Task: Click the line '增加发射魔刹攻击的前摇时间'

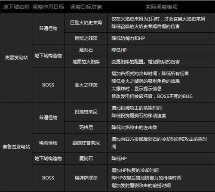Action: (141, 186)
